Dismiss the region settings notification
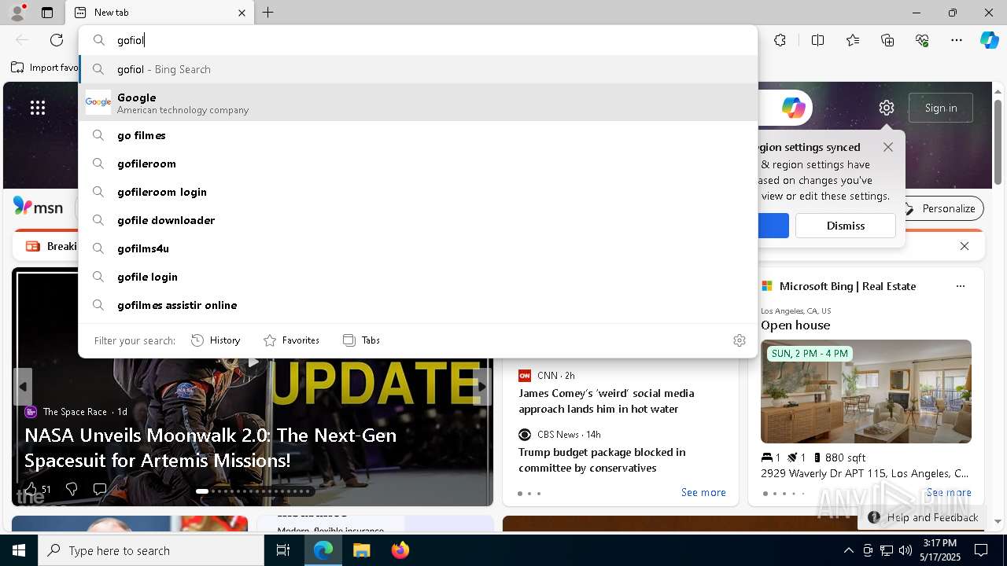Image resolution: width=1007 pixels, height=566 pixels. pos(846,226)
